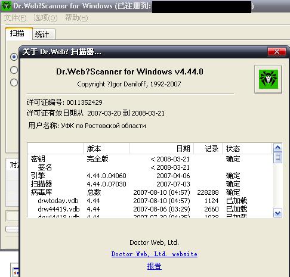Click the 已加载 status of drwtoday.vdb
The image size is (290, 277).
(x=237, y=201)
